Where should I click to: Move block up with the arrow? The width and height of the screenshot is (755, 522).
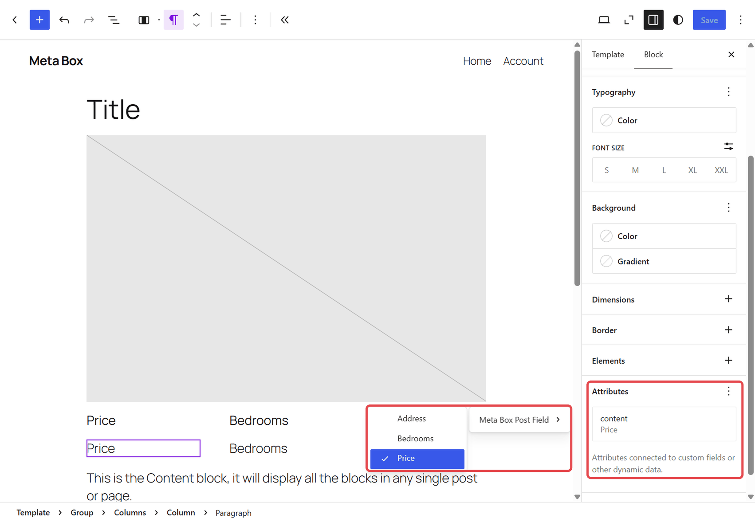pyautogui.click(x=197, y=15)
